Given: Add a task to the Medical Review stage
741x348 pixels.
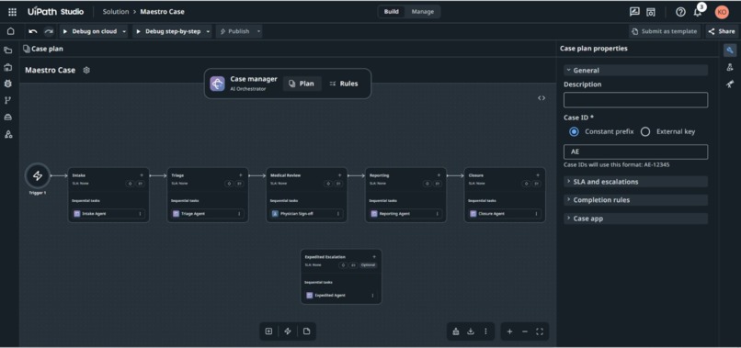Looking at the screenshot, I should [339, 175].
